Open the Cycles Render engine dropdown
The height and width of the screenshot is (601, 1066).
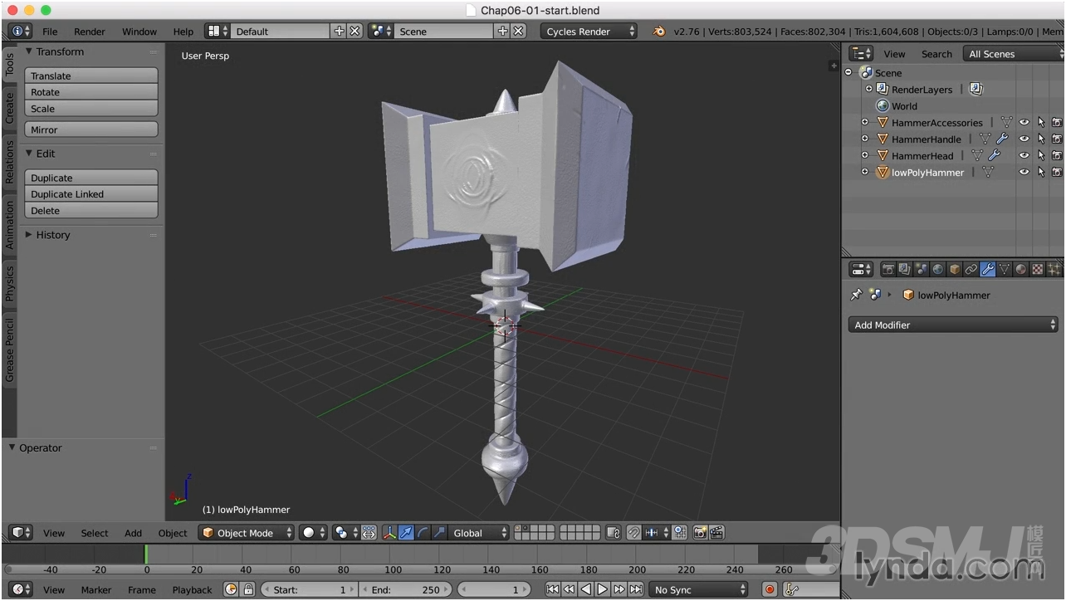(589, 32)
